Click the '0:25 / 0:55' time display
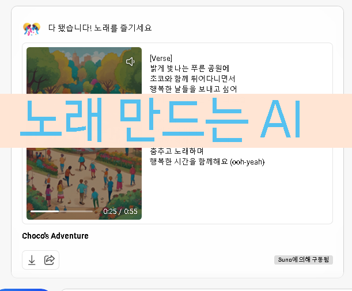Screen dimensions: 352x291 click(x=120, y=211)
